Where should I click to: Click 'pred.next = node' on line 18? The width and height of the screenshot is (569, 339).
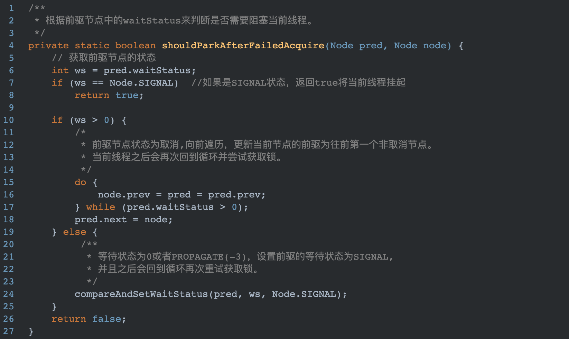[121, 220]
